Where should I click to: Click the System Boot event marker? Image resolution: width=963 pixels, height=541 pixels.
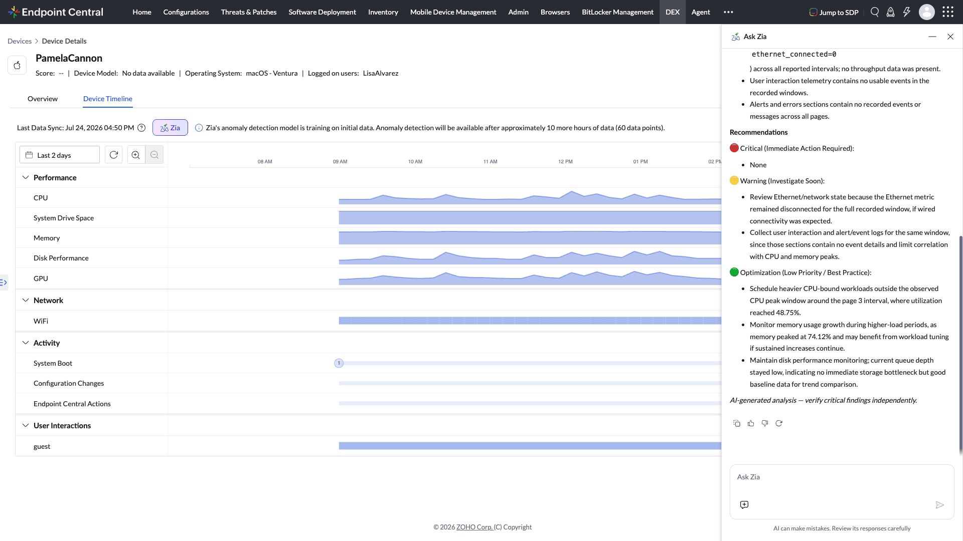339,363
